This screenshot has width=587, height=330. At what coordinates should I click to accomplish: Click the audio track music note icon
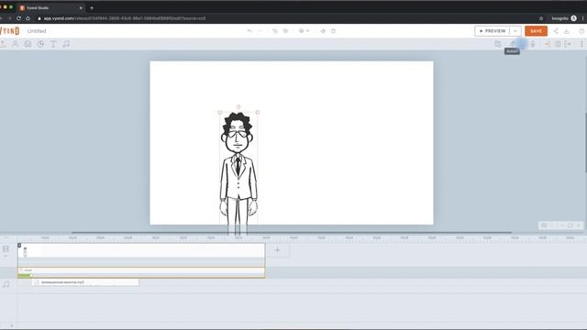point(6,284)
